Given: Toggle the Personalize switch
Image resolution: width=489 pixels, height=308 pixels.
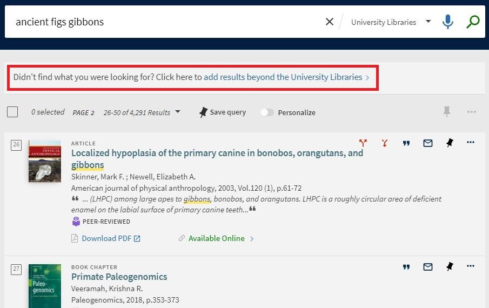Looking at the screenshot, I should 267,112.
